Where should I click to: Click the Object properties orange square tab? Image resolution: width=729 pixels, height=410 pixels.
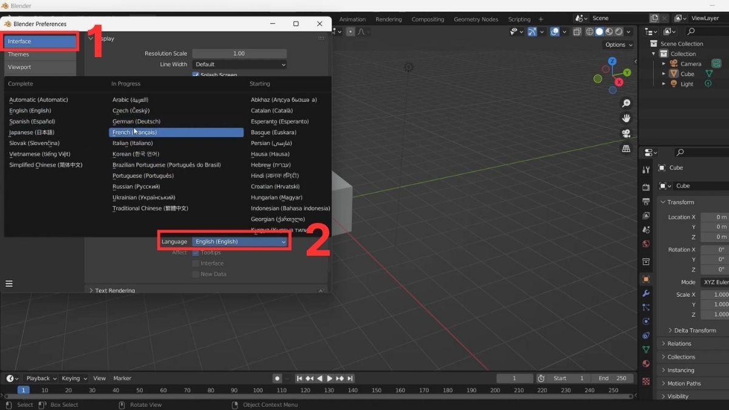646,279
